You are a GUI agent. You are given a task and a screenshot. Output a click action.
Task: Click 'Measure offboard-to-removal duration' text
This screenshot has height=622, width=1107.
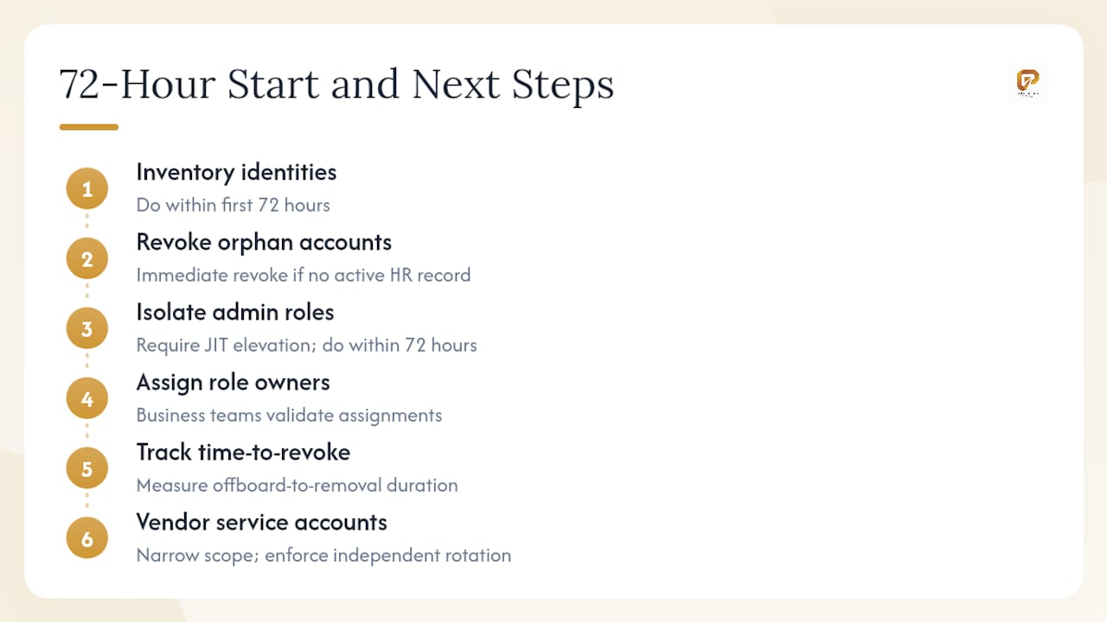click(297, 486)
